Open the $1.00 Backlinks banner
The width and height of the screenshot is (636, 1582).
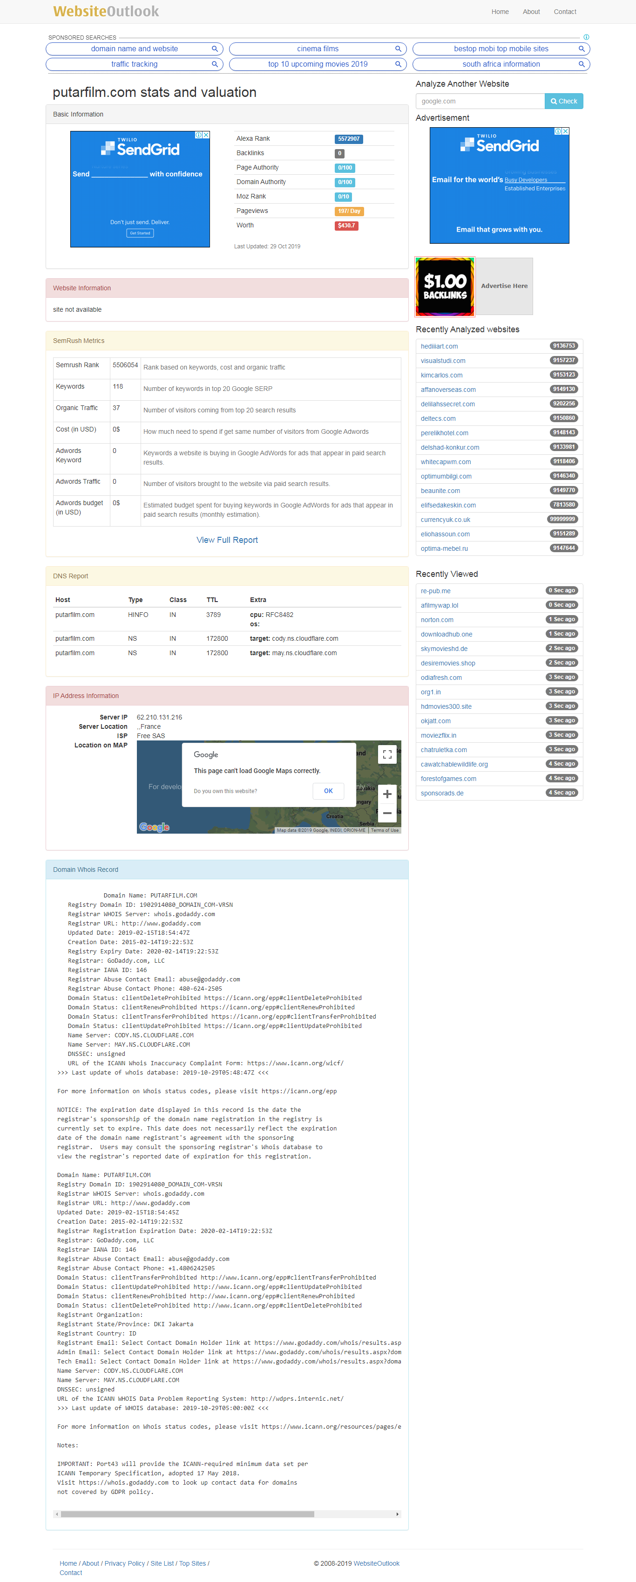pos(445,286)
